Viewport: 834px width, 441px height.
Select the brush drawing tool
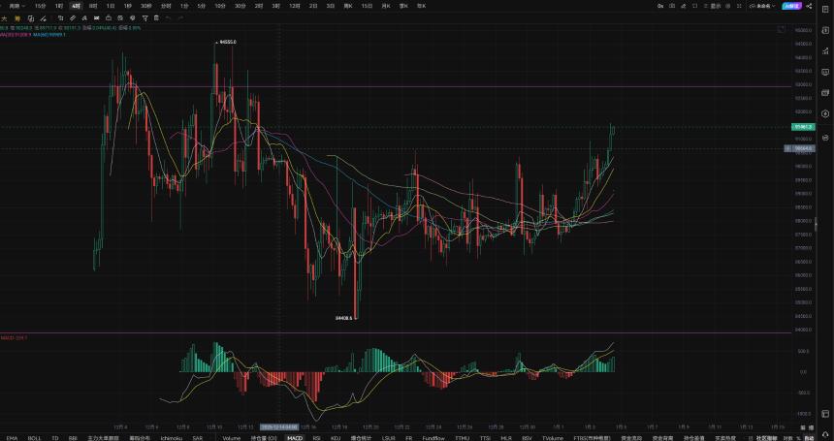pos(44,18)
